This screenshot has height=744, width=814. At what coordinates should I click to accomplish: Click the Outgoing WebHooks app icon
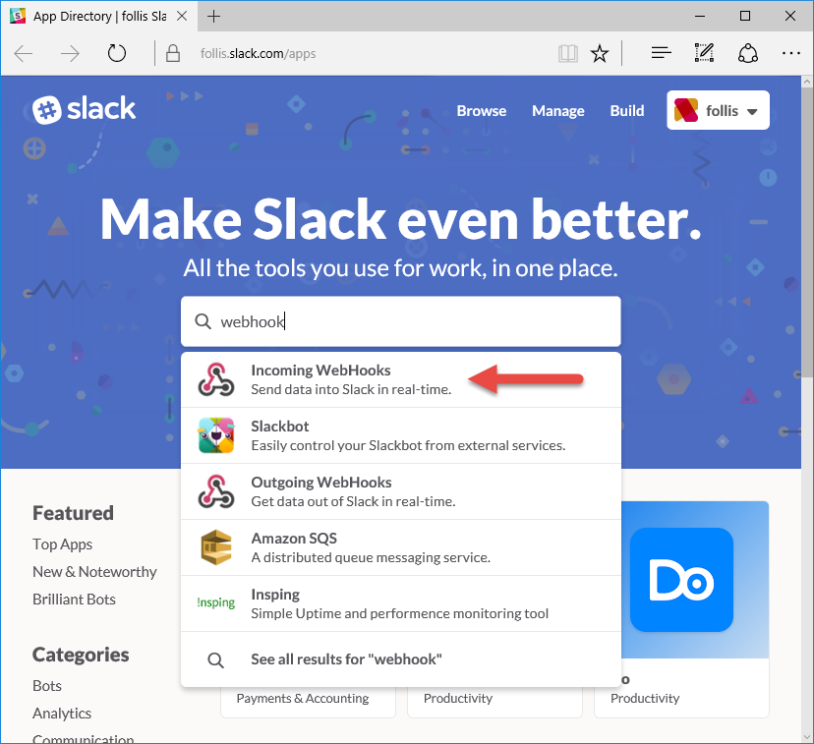click(216, 491)
